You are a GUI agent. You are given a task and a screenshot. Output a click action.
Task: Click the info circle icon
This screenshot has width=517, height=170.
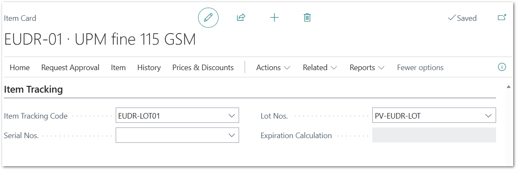point(502,67)
